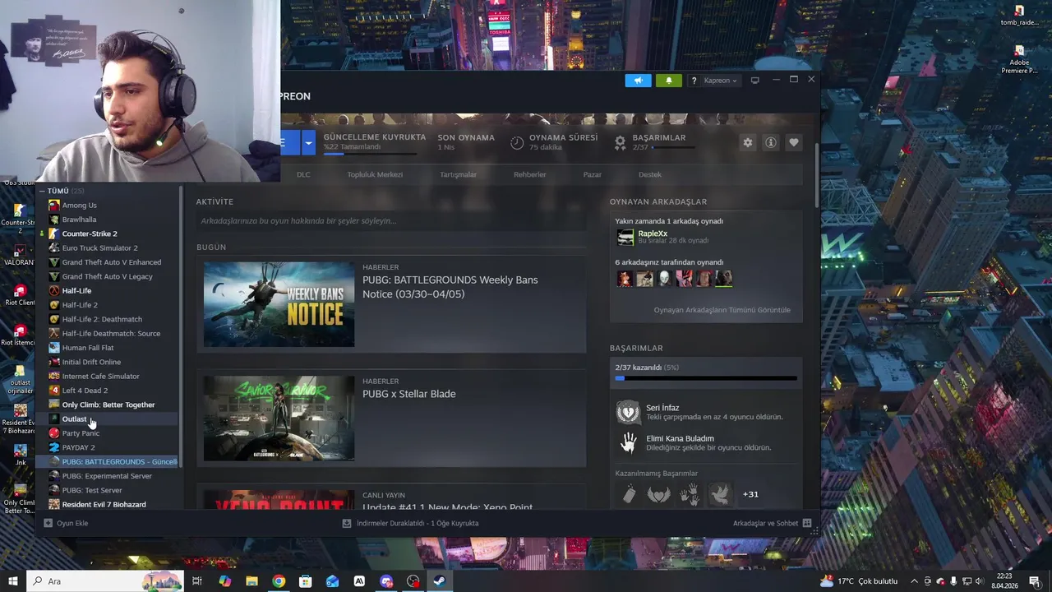Open the Kapreon account dropdown
This screenshot has height=592, width=1052.
(x=720, y=81)
